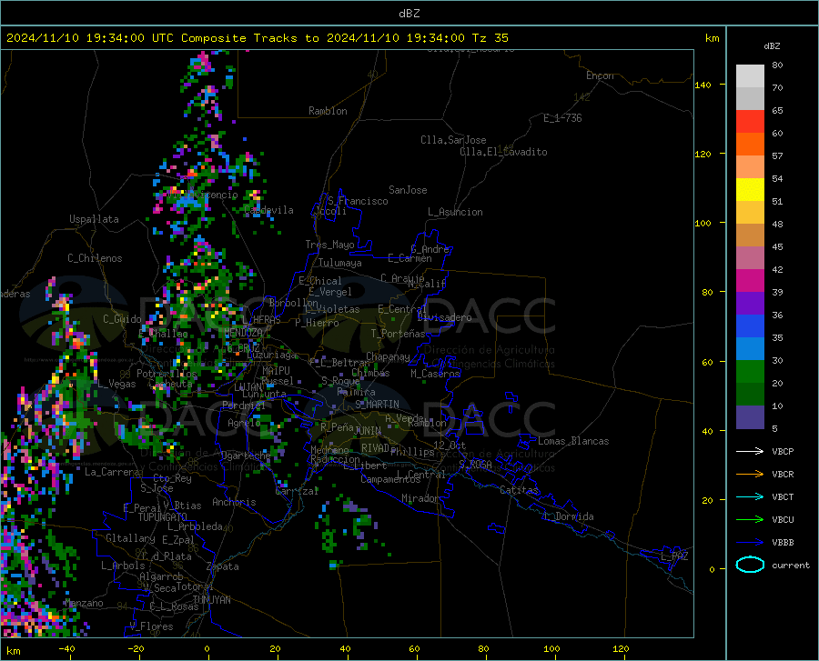
Task: Click the orange VBCR arrow in legend
Action: pyautogui.click(x=750, y=475)
